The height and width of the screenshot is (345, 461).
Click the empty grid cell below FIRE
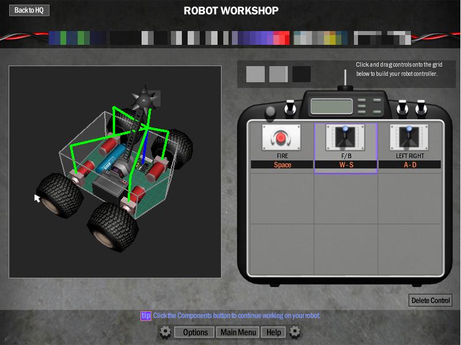pos(281,197)
